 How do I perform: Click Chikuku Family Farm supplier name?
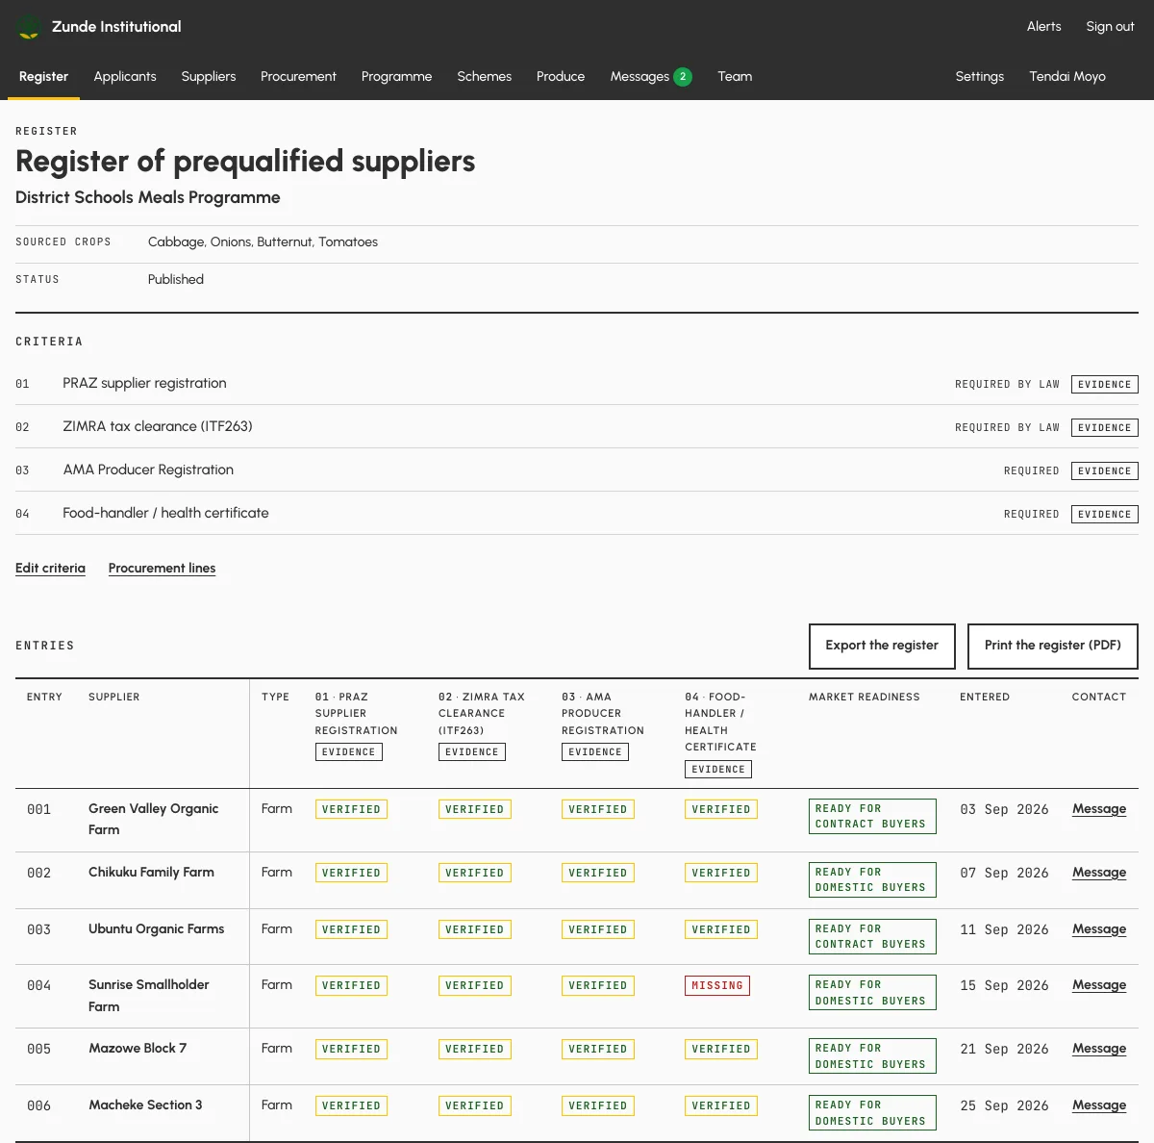[151, 873]
